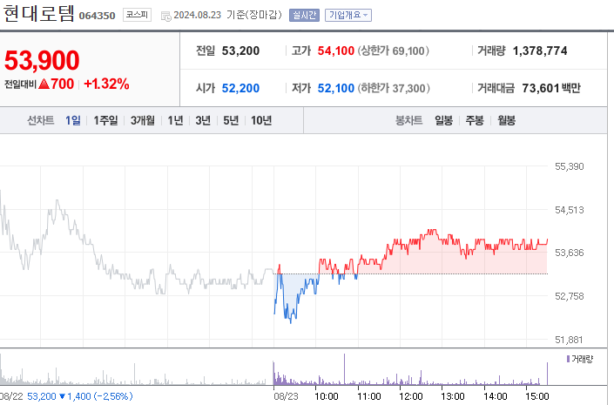614x405 pixels.
Task: Click the 거래량 value 1,378,774
Action: pos(540,51)
